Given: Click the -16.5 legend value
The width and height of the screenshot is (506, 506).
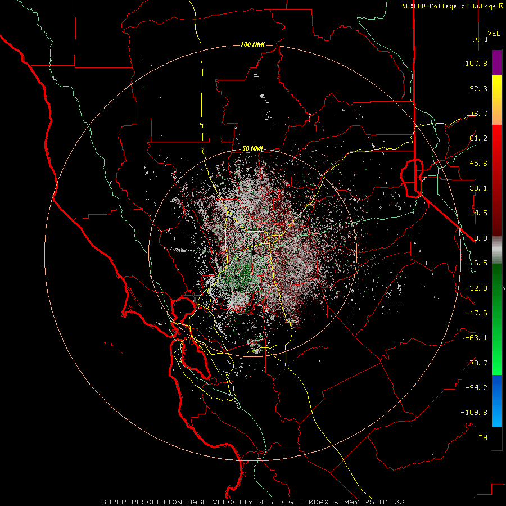Looking at the screenshot, I should click(x=476, y=263).
